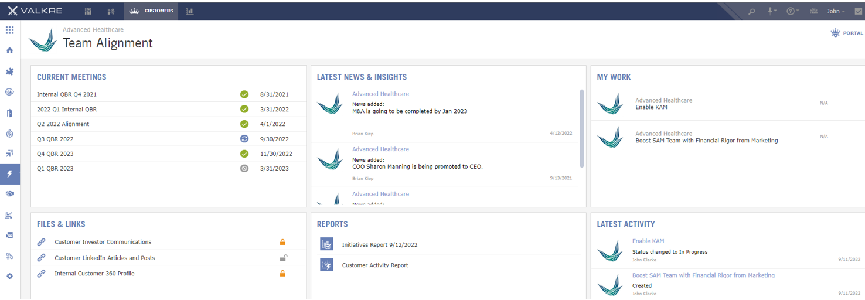Open Internal Customer 360 Profile link
This screenshot has width=865, height=300.
tap(94, 274)
